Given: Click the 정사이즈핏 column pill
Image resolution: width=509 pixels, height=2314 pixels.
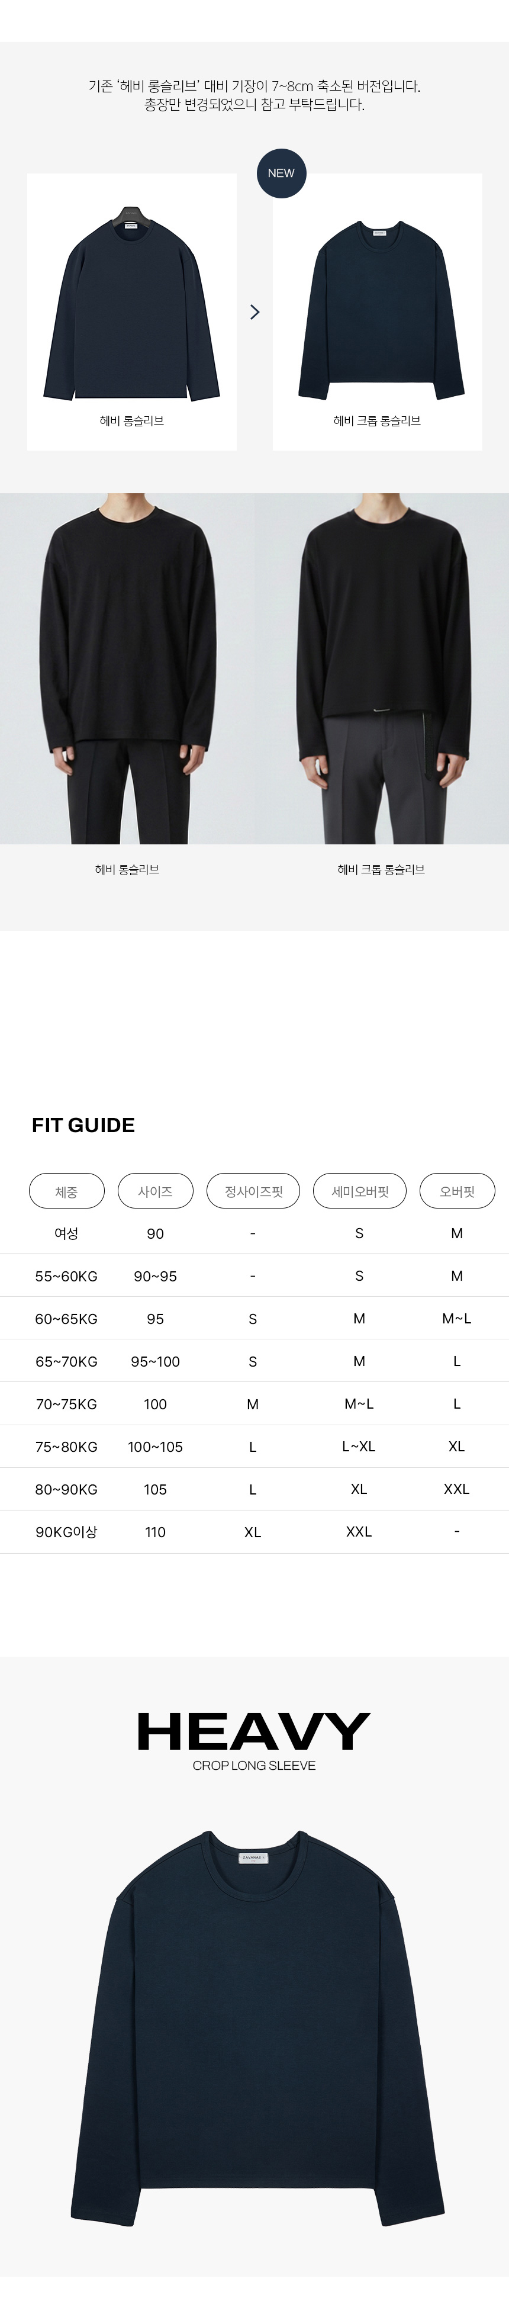Looking at the screenshot, I should pos(253,1191).
